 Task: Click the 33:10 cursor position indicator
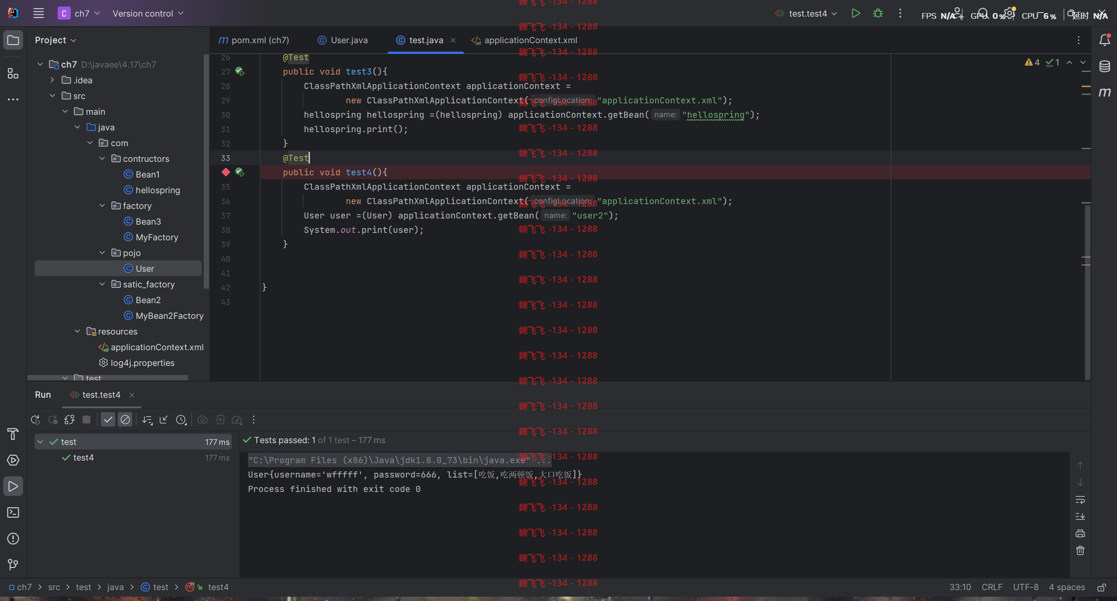tap(960, 587)
